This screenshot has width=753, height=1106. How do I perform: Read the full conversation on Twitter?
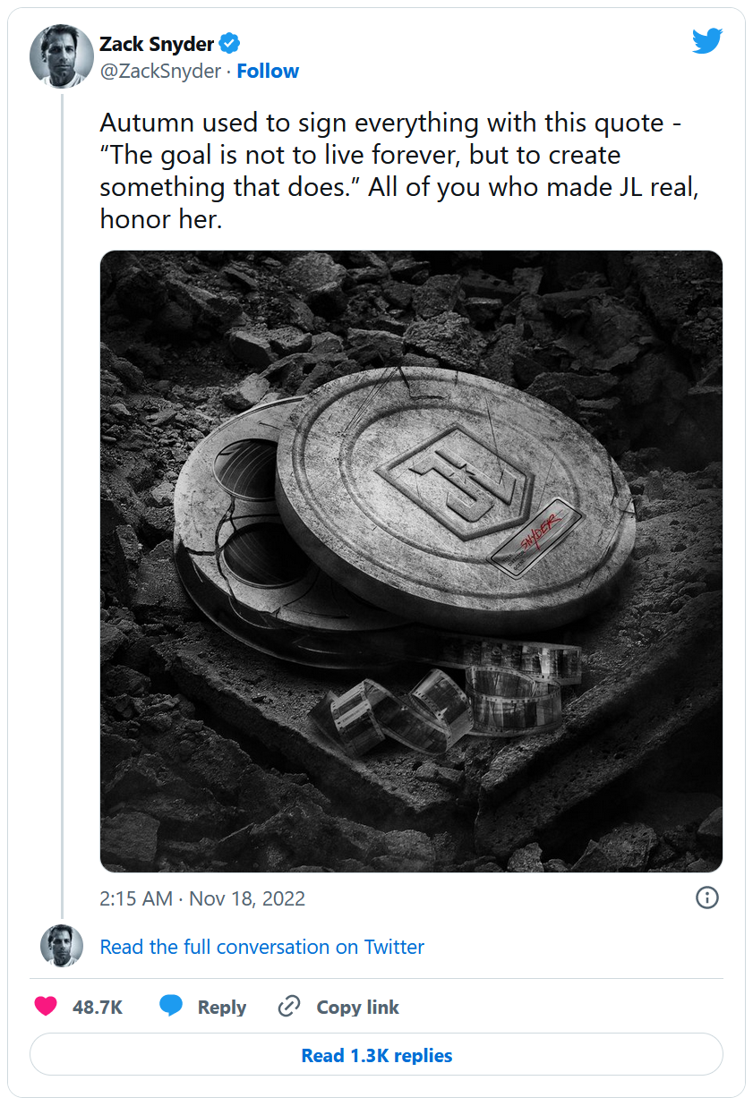(x=261, y=947)
